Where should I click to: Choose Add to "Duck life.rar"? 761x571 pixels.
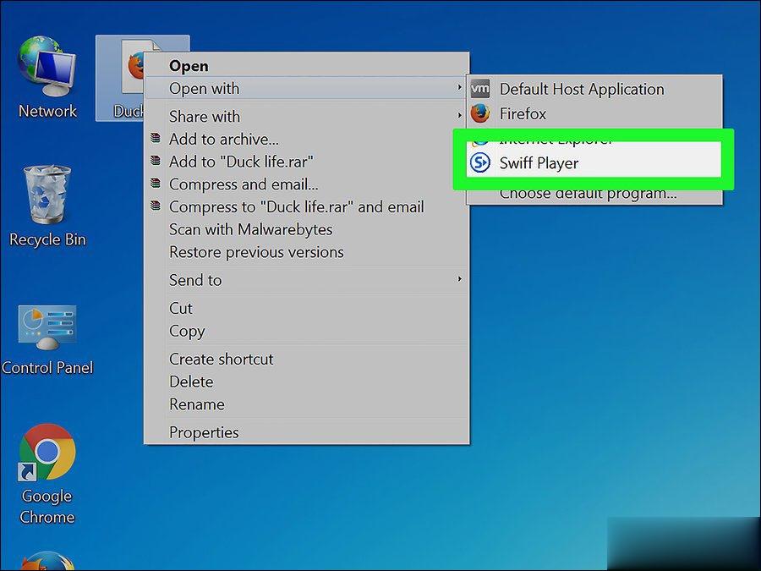point(306,162)
